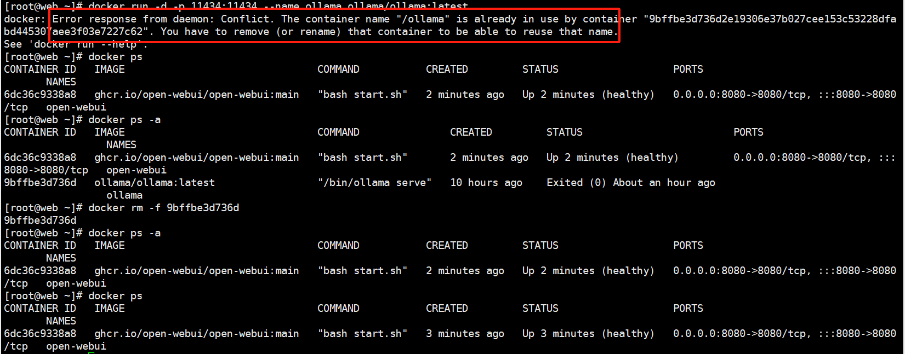The image size is (905, 354).
Task: Click status "Exited (0) About an hour ago"
Action: pyautogui.click(x=631, y=183)
